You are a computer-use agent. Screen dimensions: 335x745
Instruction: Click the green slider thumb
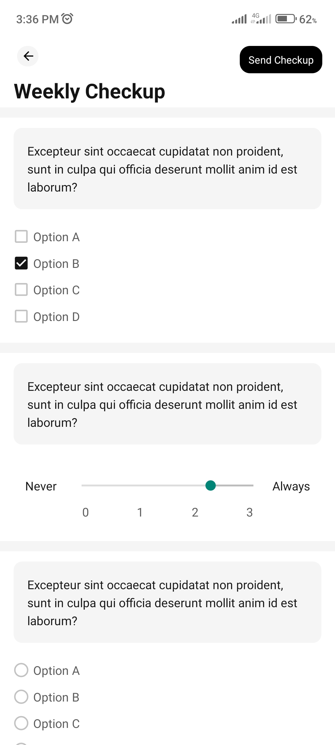(211, 485)
